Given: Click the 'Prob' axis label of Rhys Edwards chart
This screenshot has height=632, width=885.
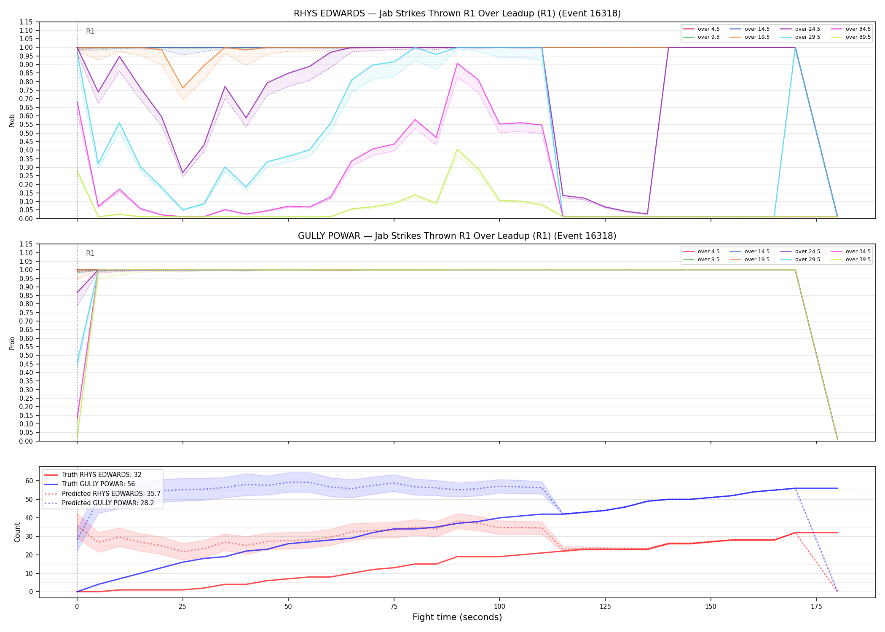Looking at the screenshot, I should coord(12,121).
